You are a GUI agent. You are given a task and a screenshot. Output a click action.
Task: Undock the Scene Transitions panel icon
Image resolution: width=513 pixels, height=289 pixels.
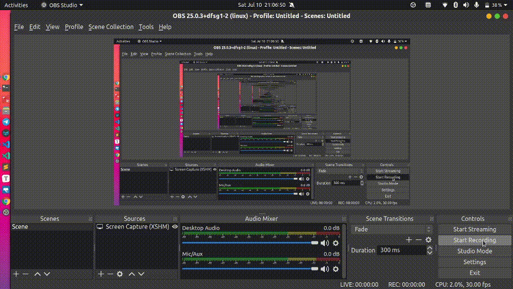tap(432, 218)
